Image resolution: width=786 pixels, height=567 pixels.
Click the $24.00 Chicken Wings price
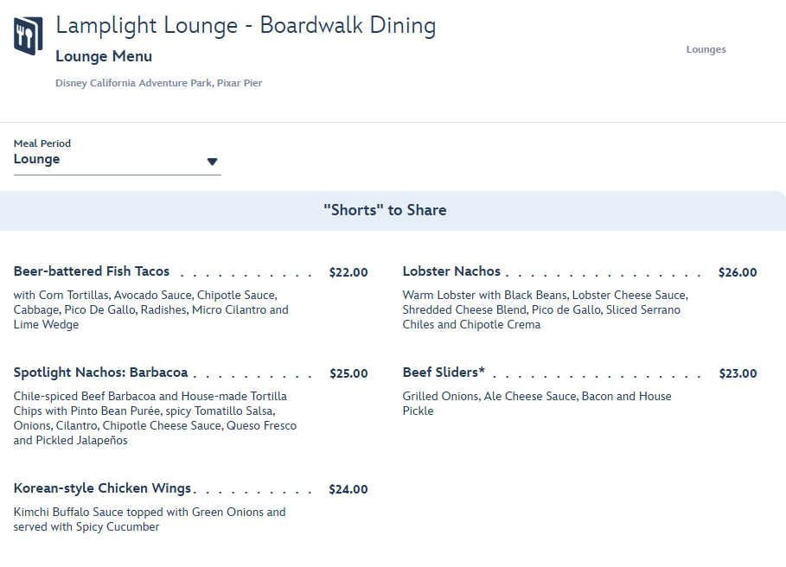(x=348, y=488)
